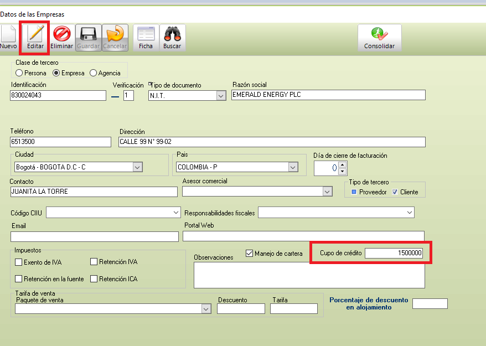The width and height of the screenshot is (486, 346).
Task: Select the Persona radio button
Action: point(19,73)
